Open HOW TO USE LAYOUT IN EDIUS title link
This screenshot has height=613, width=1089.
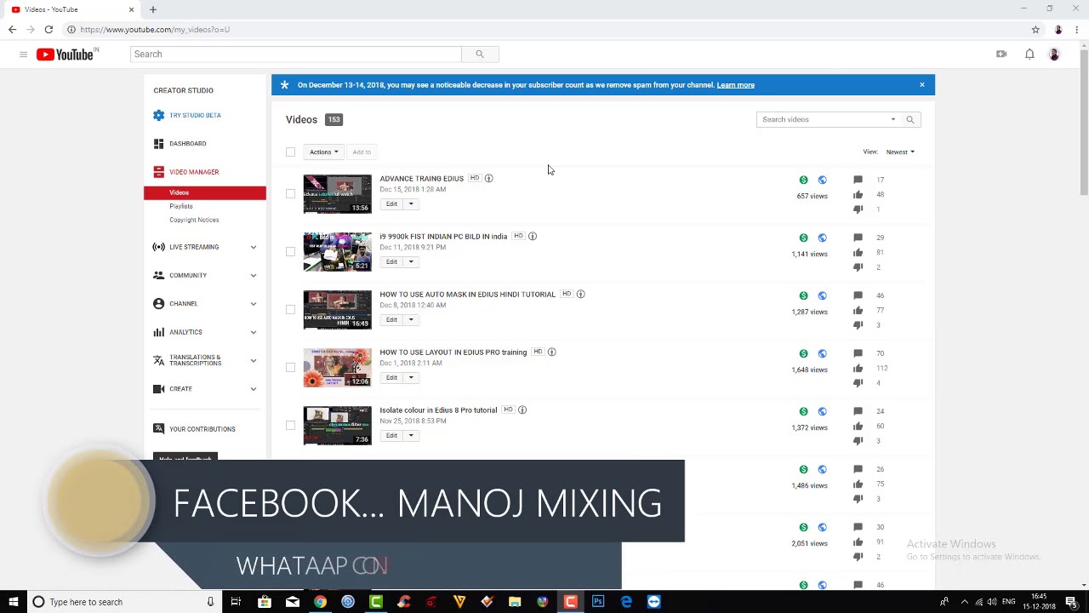click(453, 352)
